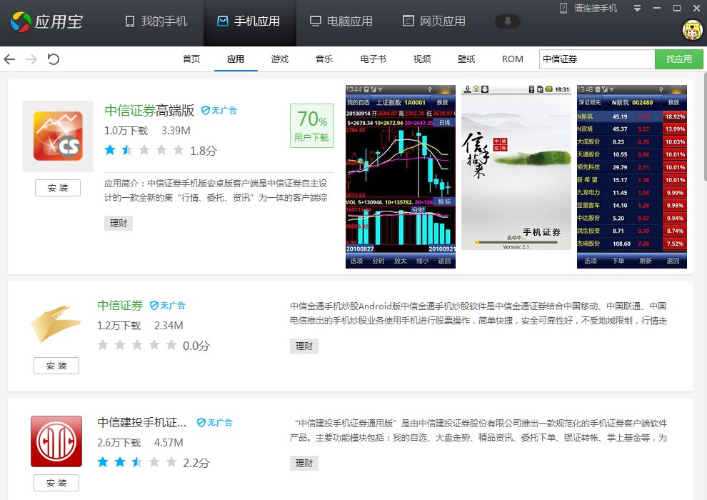Screen dimensions: 707x500
Task: Click the 中信金通手机炒股 description text
Action: point(478,314)
